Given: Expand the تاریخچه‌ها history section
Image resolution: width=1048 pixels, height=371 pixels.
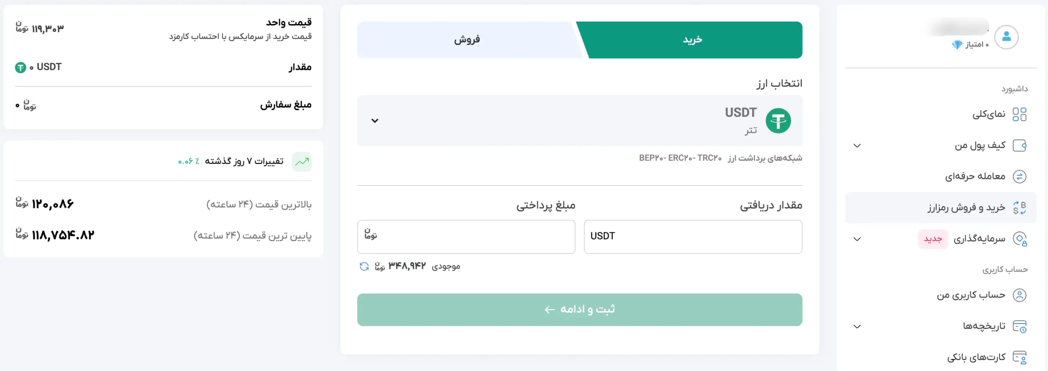Looking at the screenshot, I should [x=857, y=326].
